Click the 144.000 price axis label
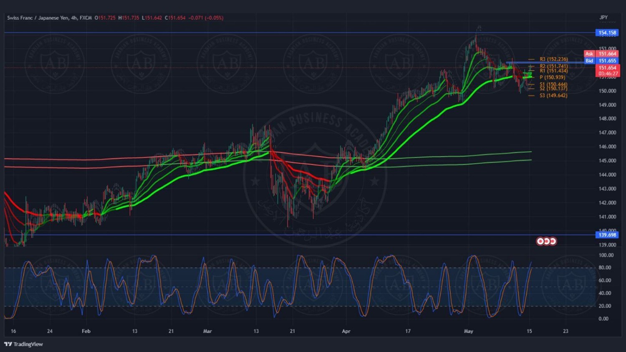This screenshot has height=352, width=626. coord(607,175)
